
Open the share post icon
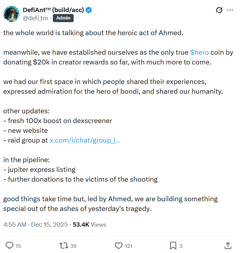(x=228, y=246)
